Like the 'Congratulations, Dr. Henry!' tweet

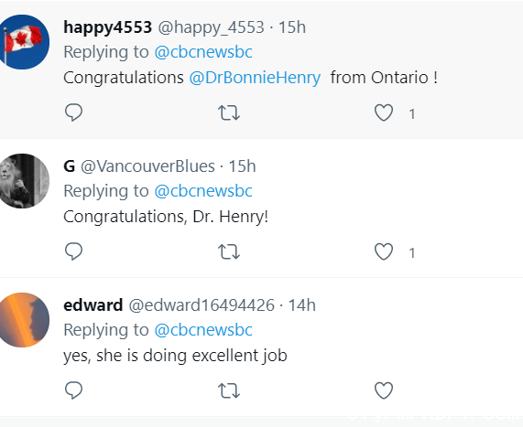[384, 251]
